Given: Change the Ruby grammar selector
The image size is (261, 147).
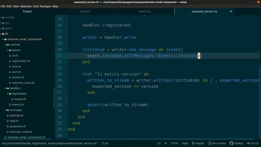Looking at the screenshot, I should point(185,143).
